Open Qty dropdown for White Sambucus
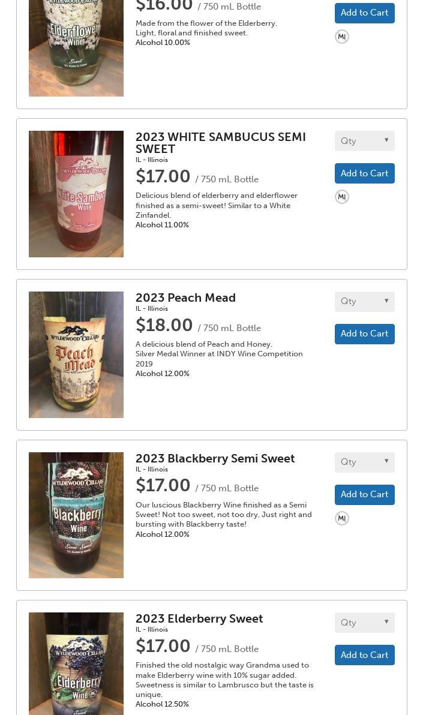 pyautogui.click(x=364, y=141)
